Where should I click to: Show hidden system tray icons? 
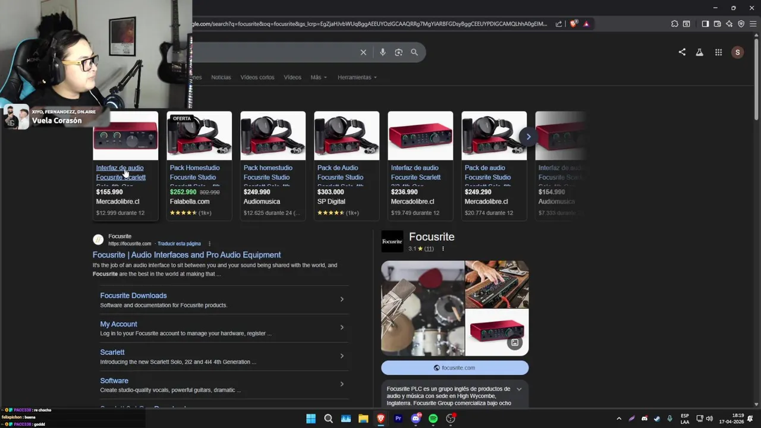pyautogui.click(x=619, y=418)
